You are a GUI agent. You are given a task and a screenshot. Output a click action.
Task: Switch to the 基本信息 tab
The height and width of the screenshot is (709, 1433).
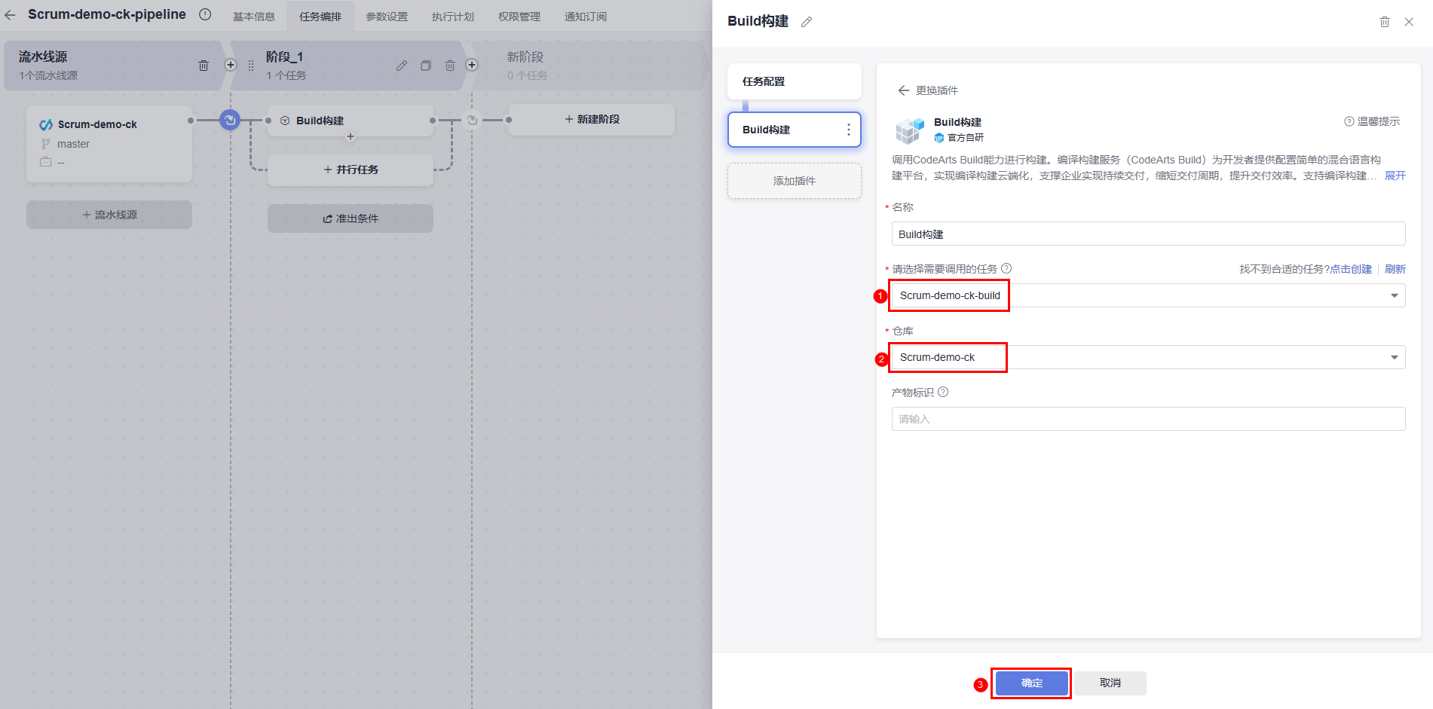pyautogui.click(x=253, y=17)
